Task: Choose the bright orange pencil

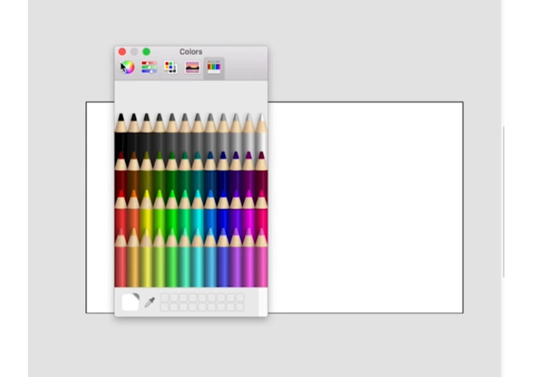Action: click(133, 215)
